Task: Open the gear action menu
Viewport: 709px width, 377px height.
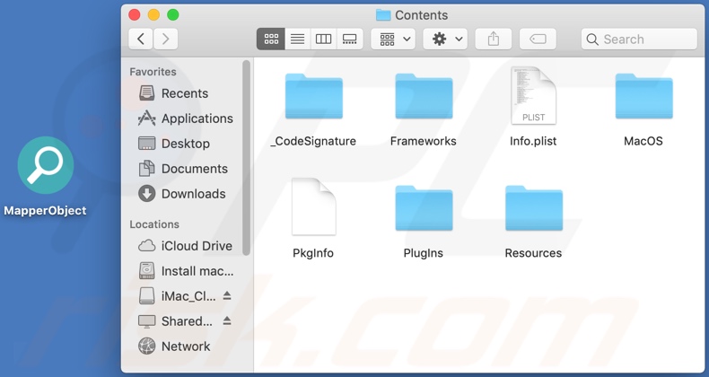Action: tap(445, 39)
